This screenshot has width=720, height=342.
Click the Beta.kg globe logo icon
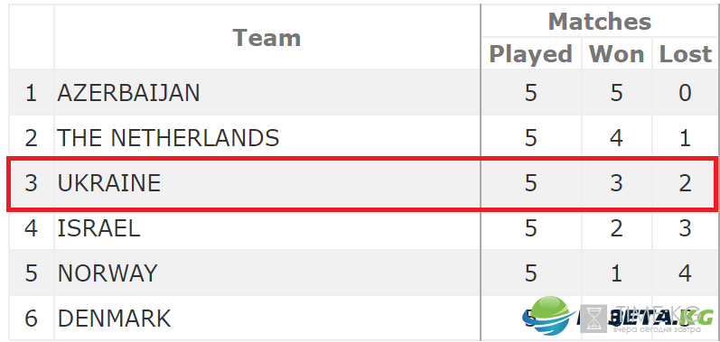click(x=548, y=315)
